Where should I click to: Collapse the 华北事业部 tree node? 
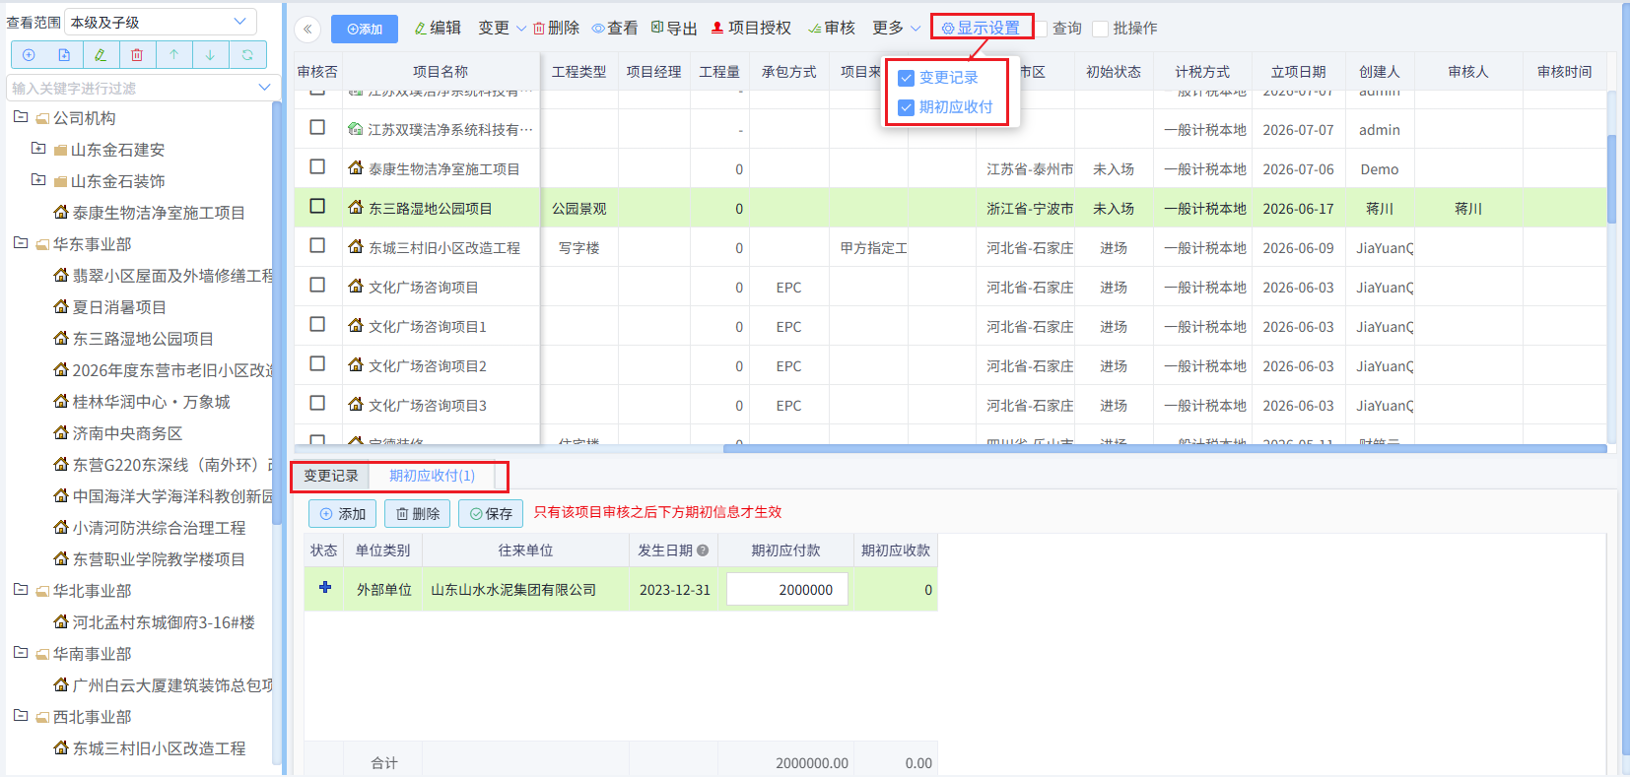pyautogui.click(x=21, y=590)
